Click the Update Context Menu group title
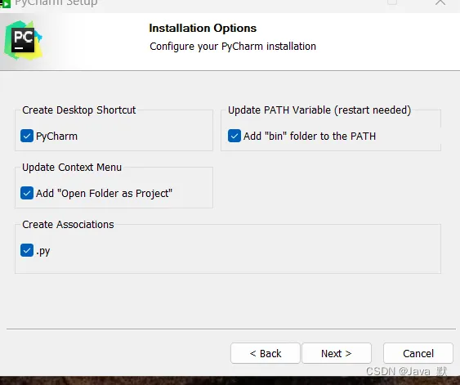Viewport: 460px width, 385px height. click(72, 168)
